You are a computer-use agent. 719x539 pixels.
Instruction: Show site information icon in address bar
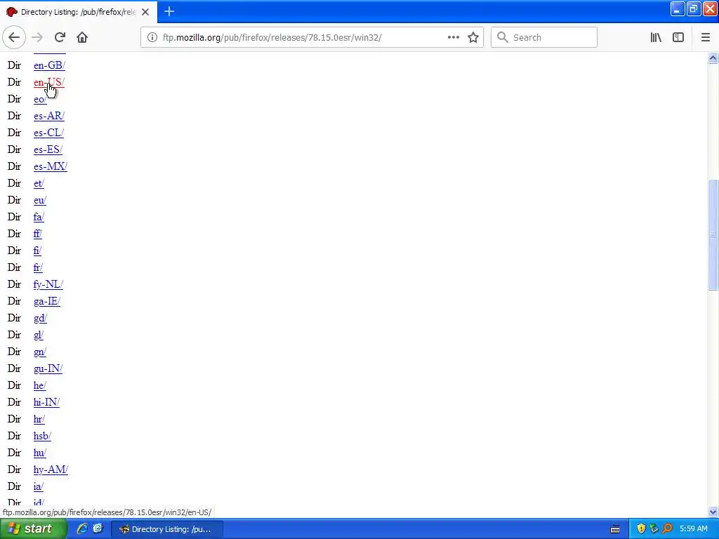(152, 38)
